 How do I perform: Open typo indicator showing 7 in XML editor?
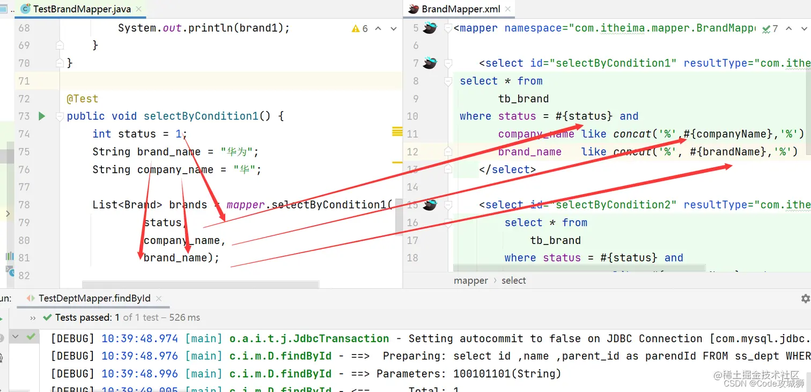pos(770,28)
